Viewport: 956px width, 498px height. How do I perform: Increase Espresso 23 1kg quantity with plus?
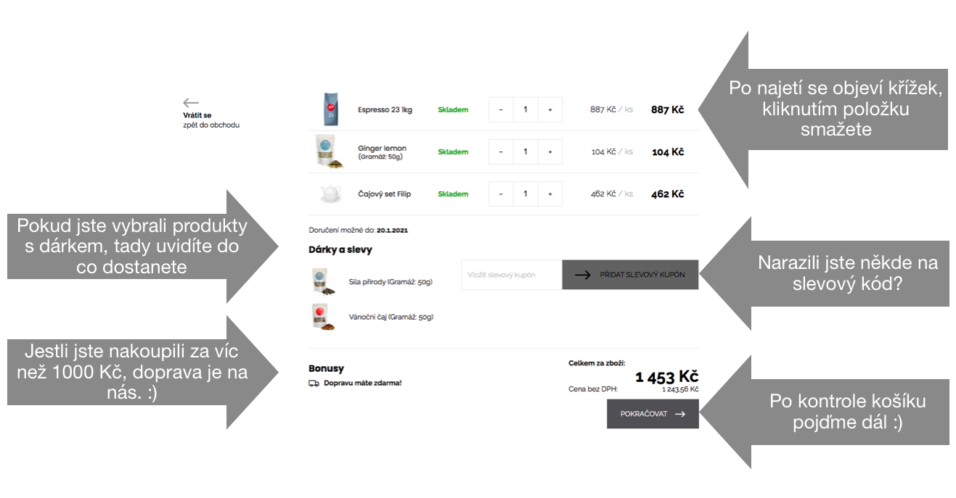coord(550,109)
